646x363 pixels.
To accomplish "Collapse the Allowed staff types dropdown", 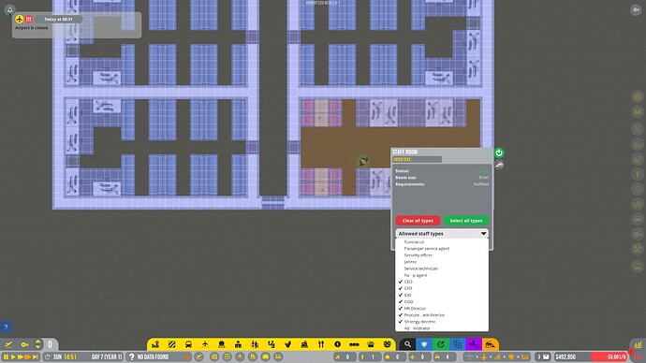I will pos(442,233).
